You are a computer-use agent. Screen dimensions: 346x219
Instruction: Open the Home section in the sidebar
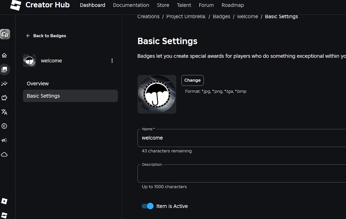click(x=4, y=55)
